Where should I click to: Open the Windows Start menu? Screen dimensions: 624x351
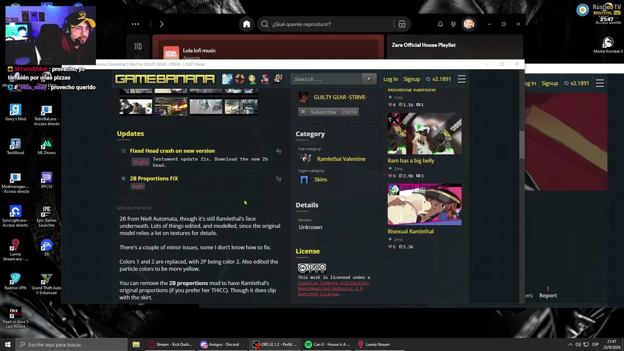7,345
